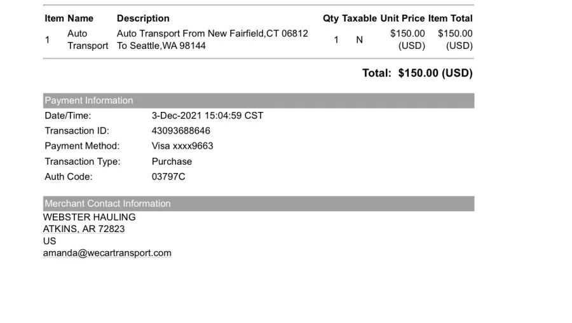Click the Auth Code value 03797C
This screenshot has height=323, width=572.
[168, 177]
